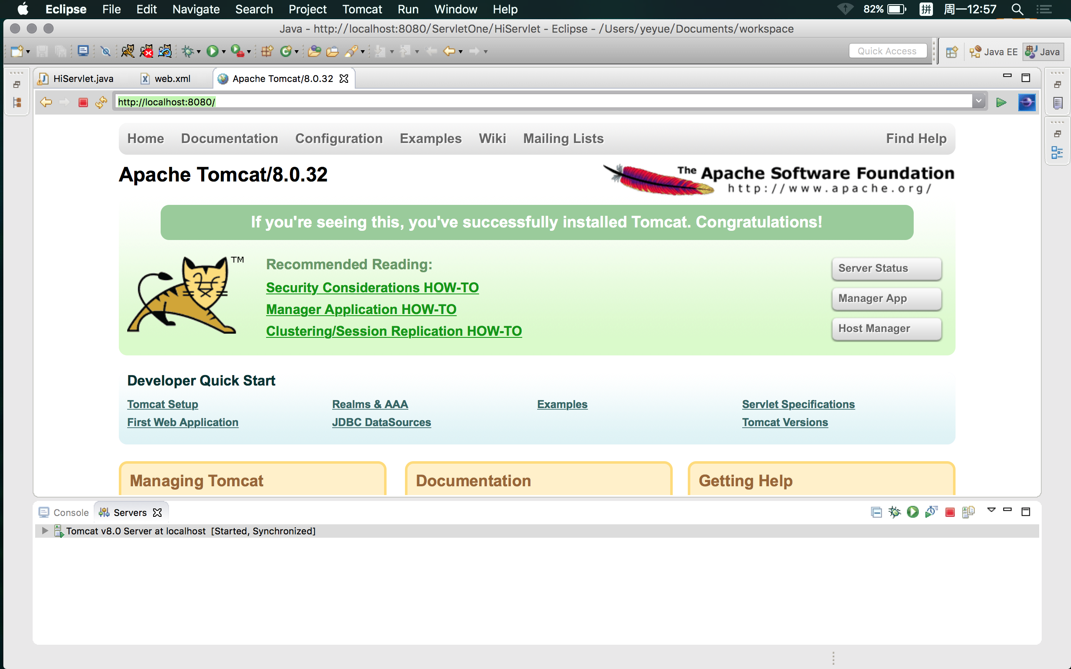Open the JDBC DataSources link
1071x669 pixels.
tap(381, 422)
